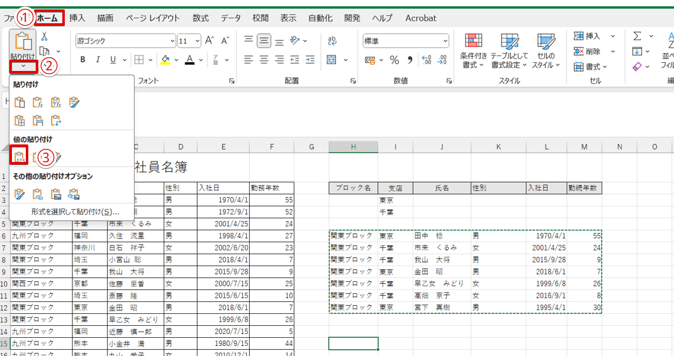Switch to the 挿入 tab
The image size is (674, 356).
tap(77, 18)
